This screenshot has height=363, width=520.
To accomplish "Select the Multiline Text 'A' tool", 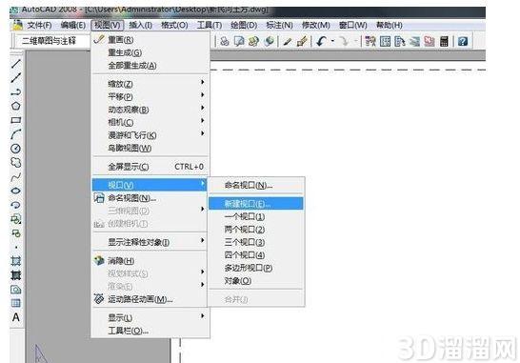I will pos(16,317).
